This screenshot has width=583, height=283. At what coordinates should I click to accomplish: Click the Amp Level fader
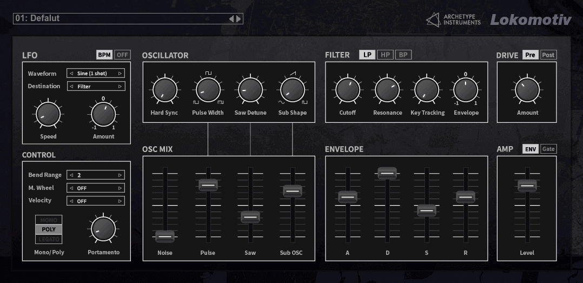pyautogui.click(x=527, y=185)
